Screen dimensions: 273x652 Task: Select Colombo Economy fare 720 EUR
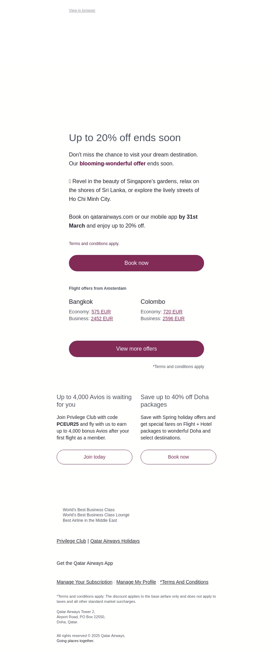pyautogui.click(x=173, y=312)
